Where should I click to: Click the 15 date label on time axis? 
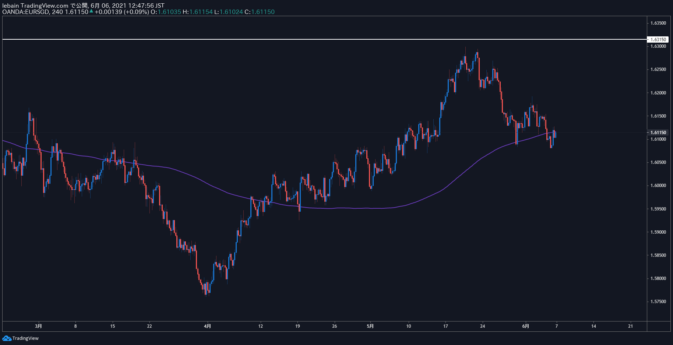(113, 326)
